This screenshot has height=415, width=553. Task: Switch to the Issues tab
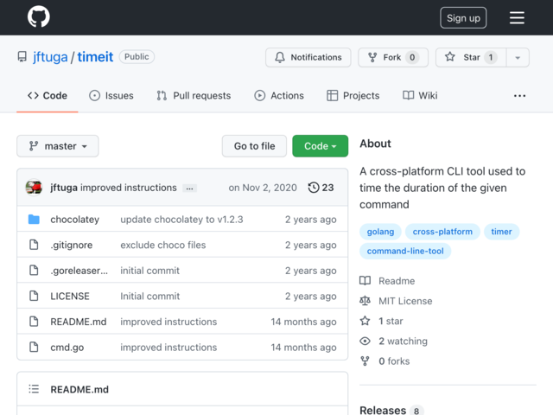point(111,96)
